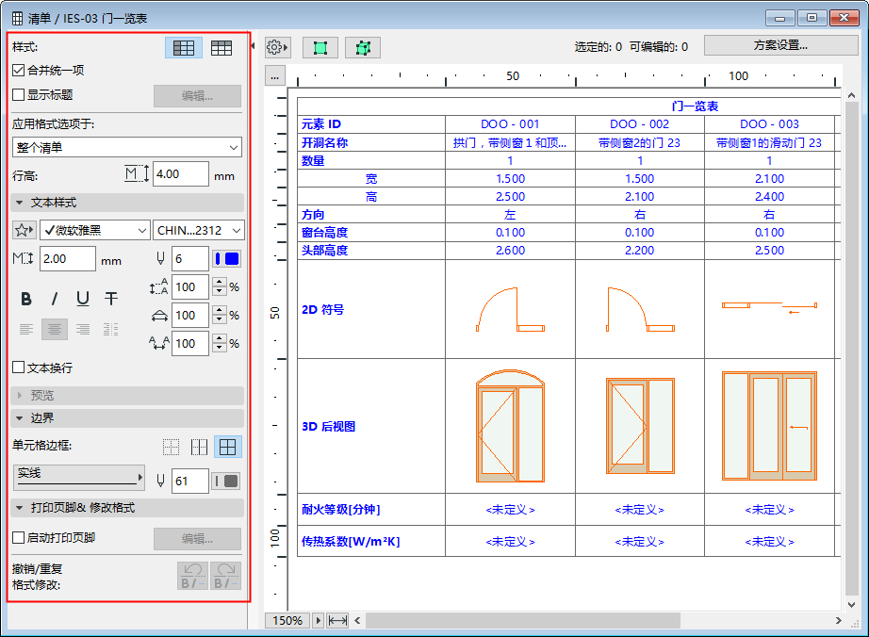This screenshot has width=869, height=637.
Task: Select DOO - 003 header cell
Action: (769, 124)
